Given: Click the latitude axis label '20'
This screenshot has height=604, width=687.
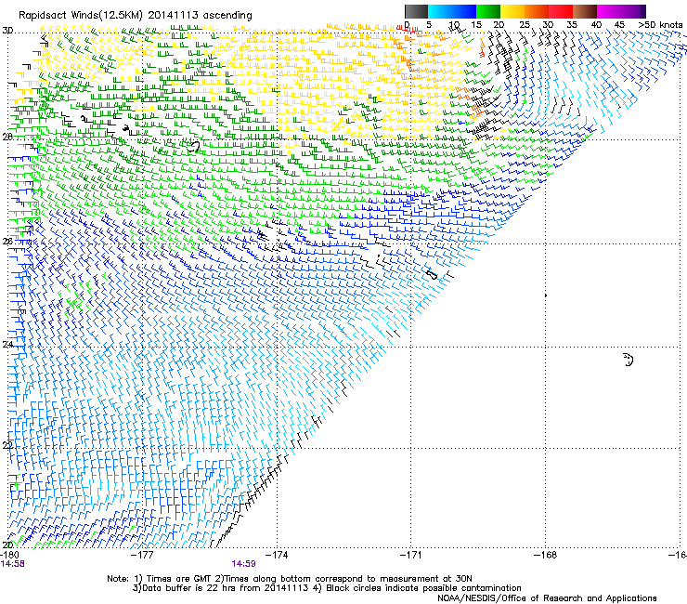Looking at the screenshot, I should [x=7, y=545].
